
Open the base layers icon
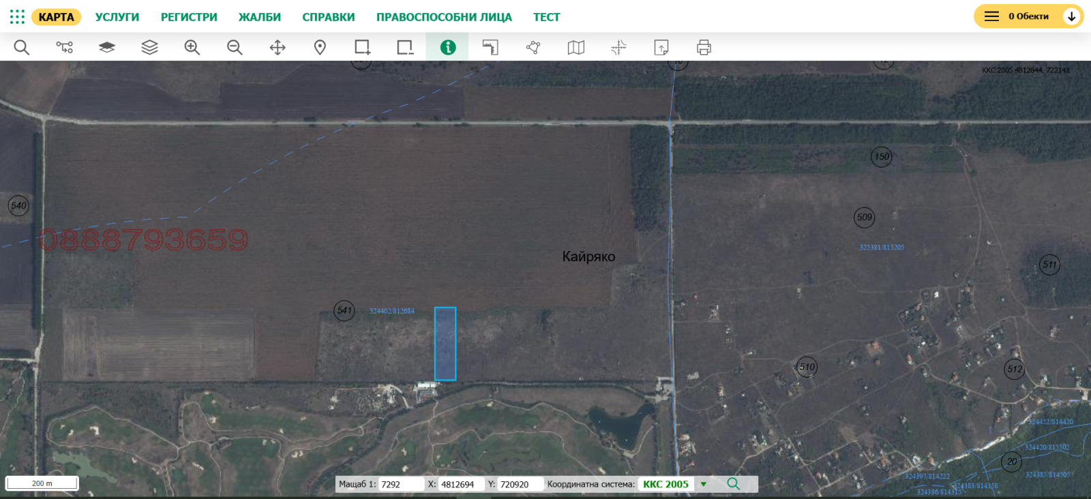click(107, 47)
